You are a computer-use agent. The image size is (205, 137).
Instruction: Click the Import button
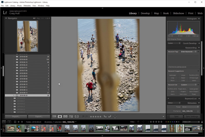coord(16,117)
